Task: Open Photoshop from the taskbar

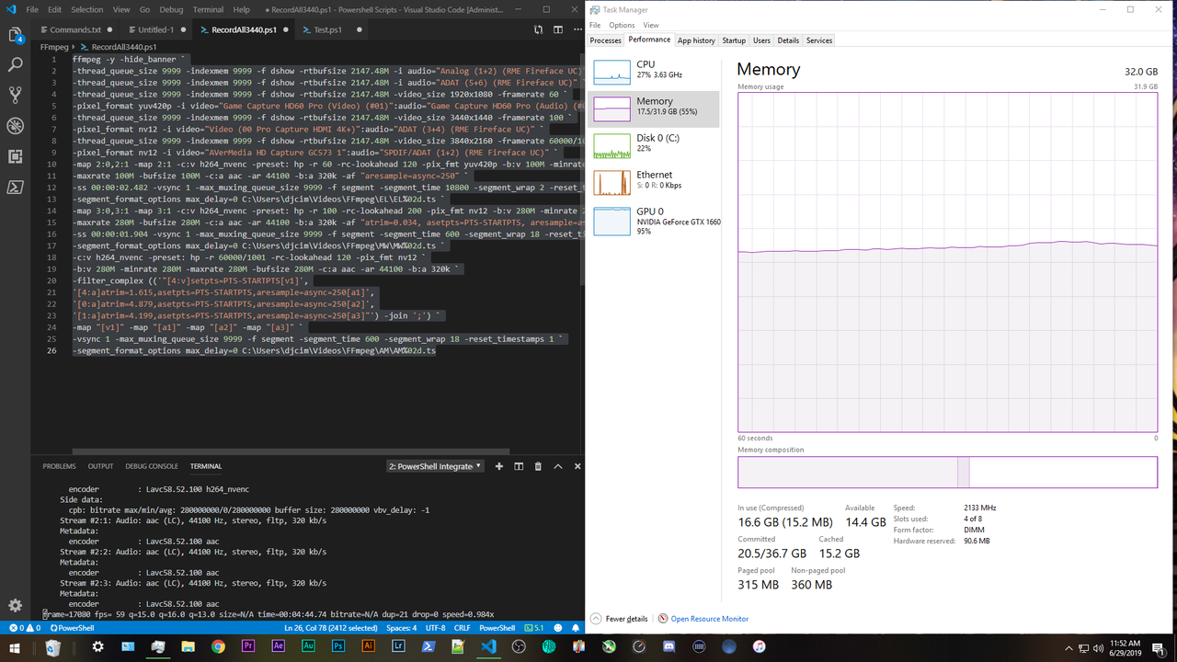Action: pos(338,647)
